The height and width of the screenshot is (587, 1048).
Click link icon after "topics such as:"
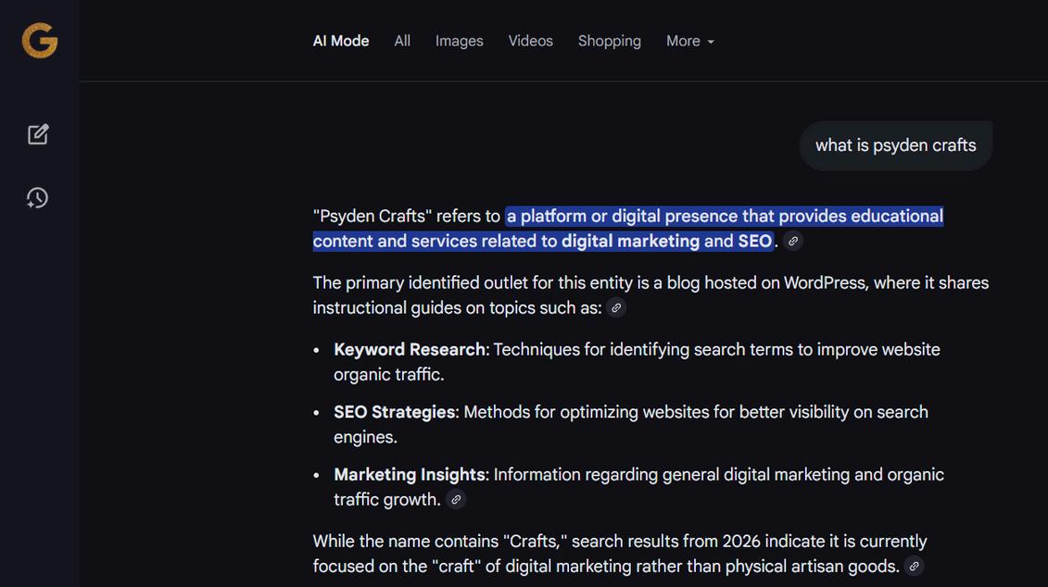click(x=616, y=308)
